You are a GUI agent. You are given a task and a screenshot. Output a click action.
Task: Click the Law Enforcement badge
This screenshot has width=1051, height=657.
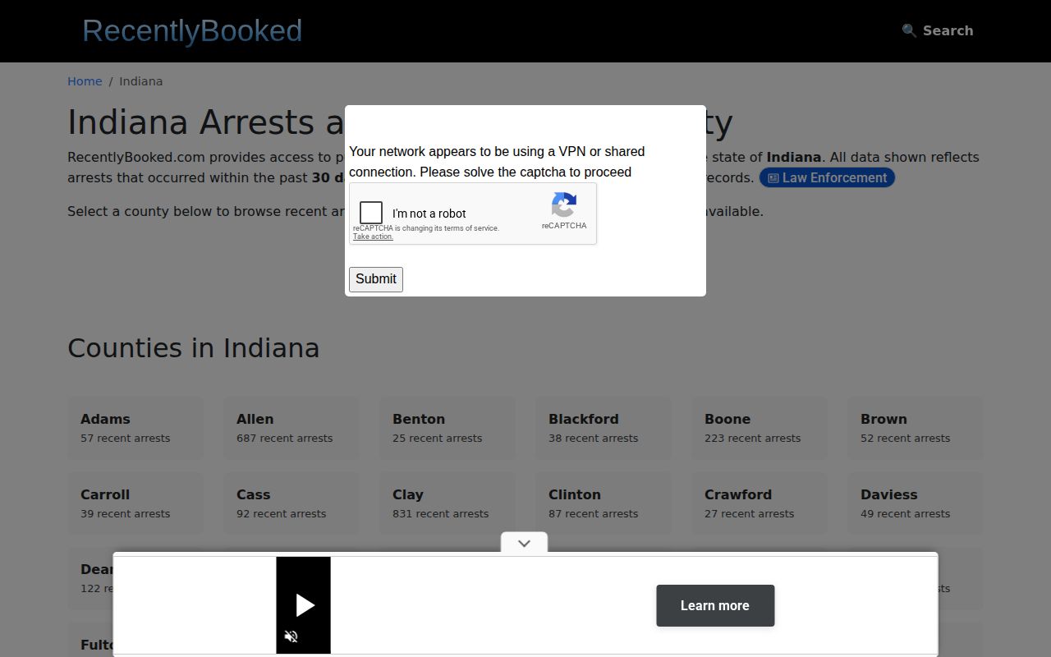[x=827, y=177]
